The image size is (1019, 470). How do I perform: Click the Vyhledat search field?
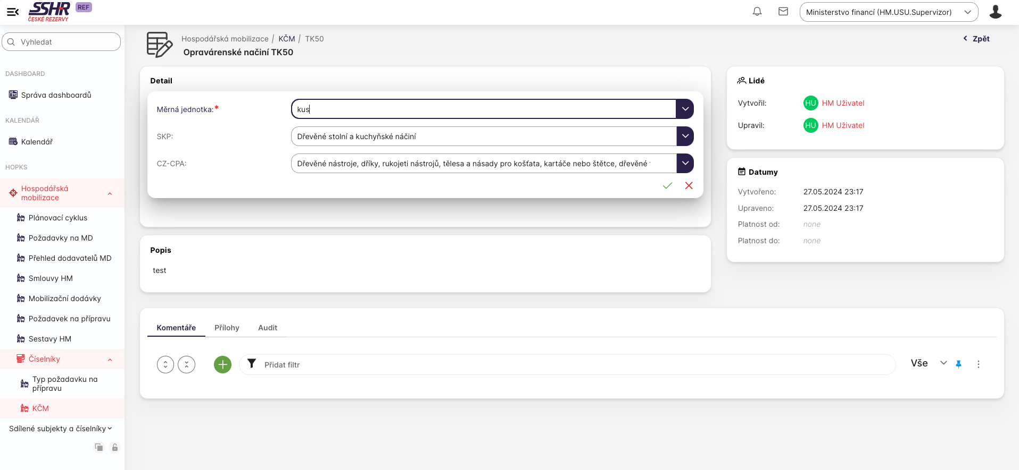point(62,42)
